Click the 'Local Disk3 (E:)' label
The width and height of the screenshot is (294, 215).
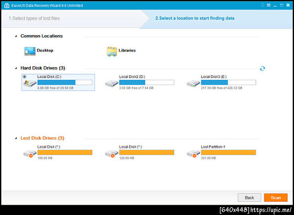214,77
